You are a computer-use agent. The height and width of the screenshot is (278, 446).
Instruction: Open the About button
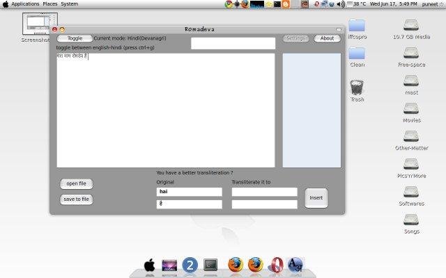pos(327,38)
